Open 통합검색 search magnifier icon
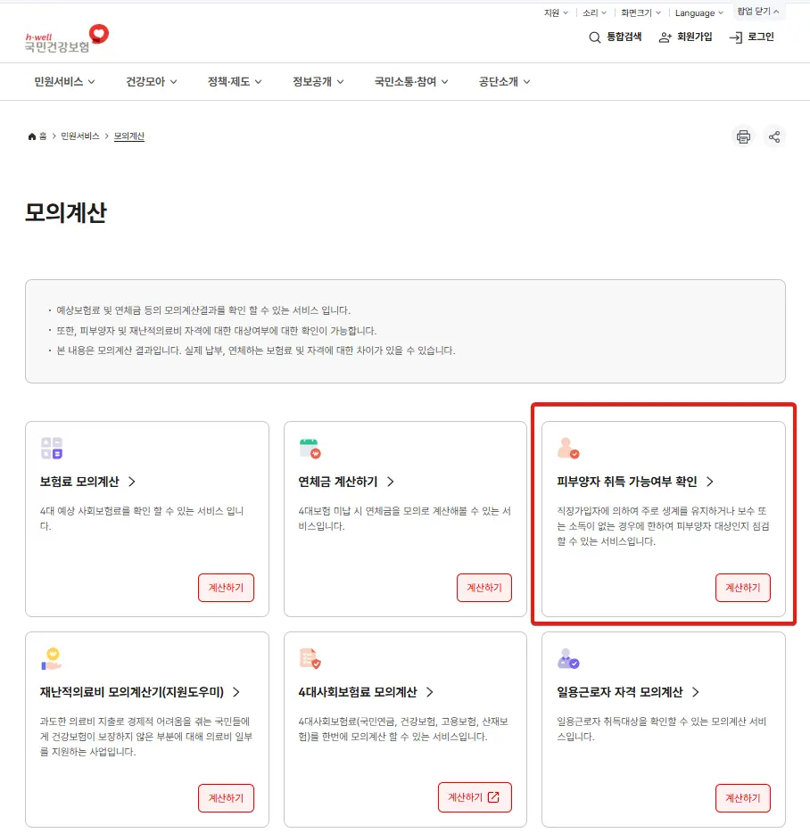Image resolution: width=810 pixels, height=833 pixels. point(595,37)
